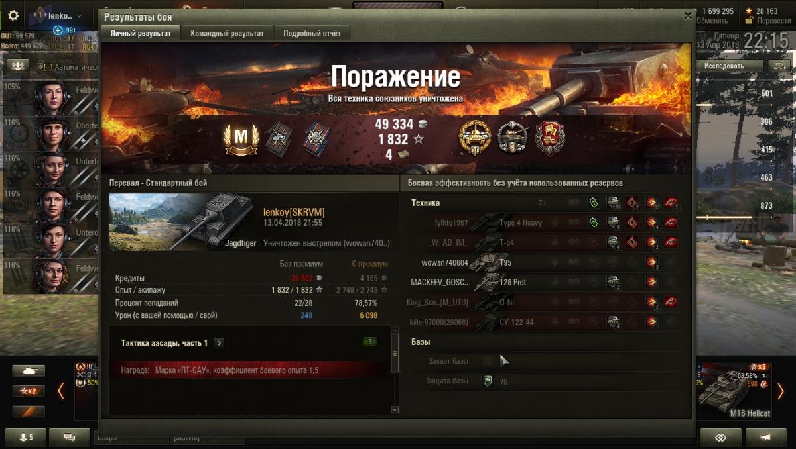
Task: Click the chat bubble icon in the bottom bar
Action: [x=69, y=437]
